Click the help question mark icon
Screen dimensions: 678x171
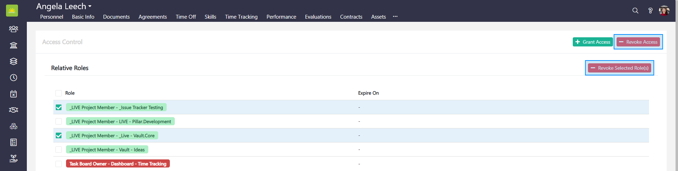[x=650, y=11]
